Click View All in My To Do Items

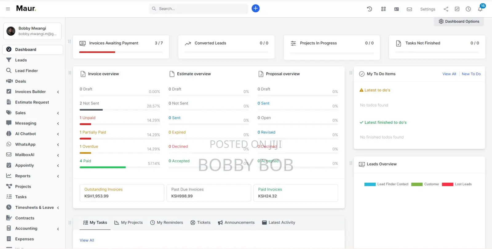point(449,74)
